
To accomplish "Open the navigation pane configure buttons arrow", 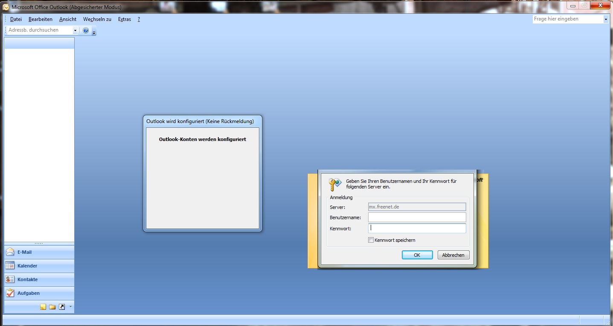I will click(x=70, y=306).
